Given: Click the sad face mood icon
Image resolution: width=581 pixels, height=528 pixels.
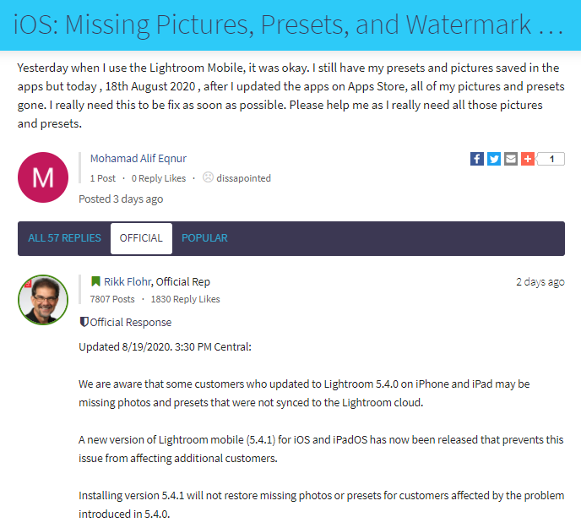Looking at the screenshot, I should click(x=208, y=177).
